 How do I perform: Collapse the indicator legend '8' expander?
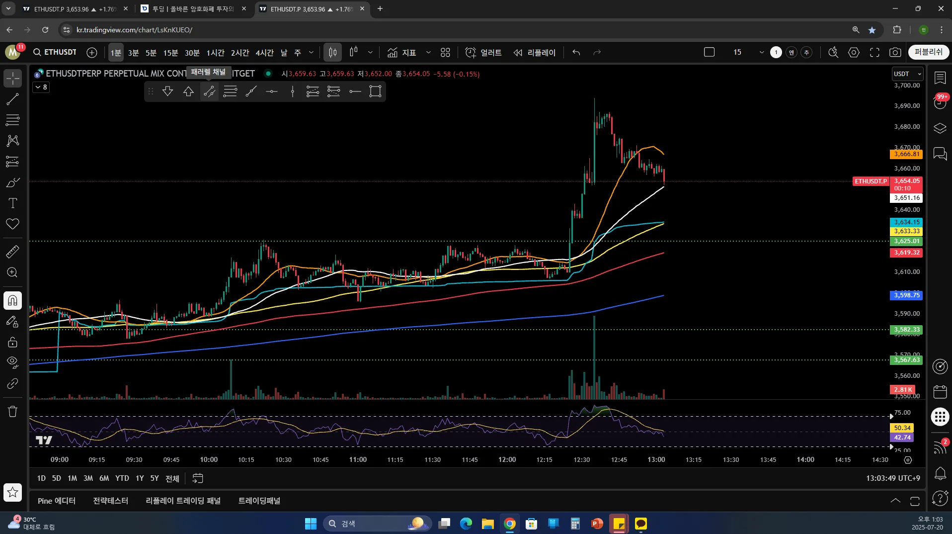41,87
